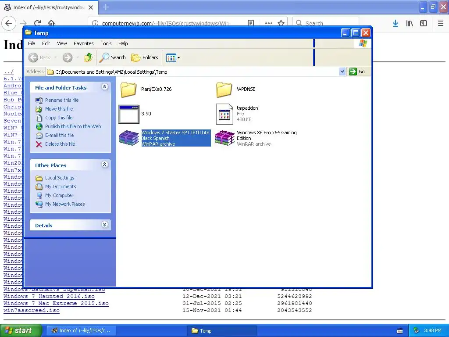
Task: Click Firefox Back button
Action: click(9, 23)
